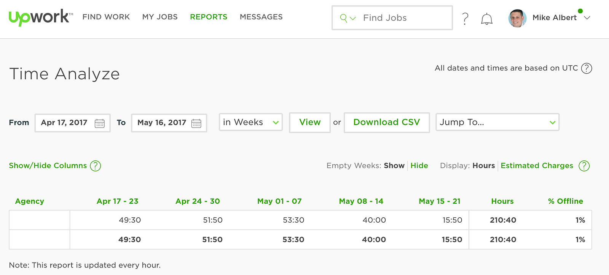Click help icon beside Estimated Charges

[x=584, y=166]
